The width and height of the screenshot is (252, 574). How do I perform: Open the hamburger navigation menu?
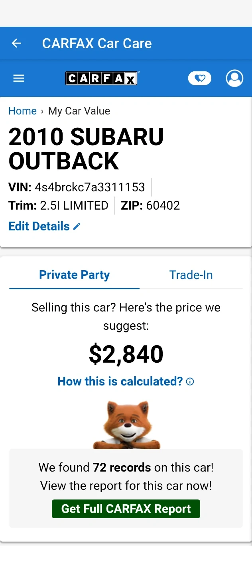pos(19,79)
